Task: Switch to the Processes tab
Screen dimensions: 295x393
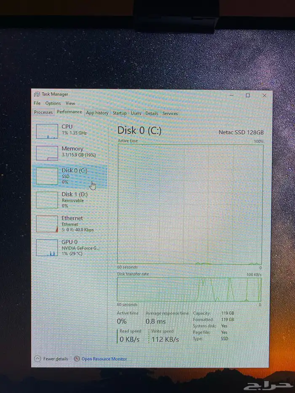Action: (x=43, y=112)
